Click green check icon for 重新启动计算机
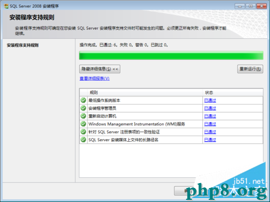270x202 pixels. 83,116
